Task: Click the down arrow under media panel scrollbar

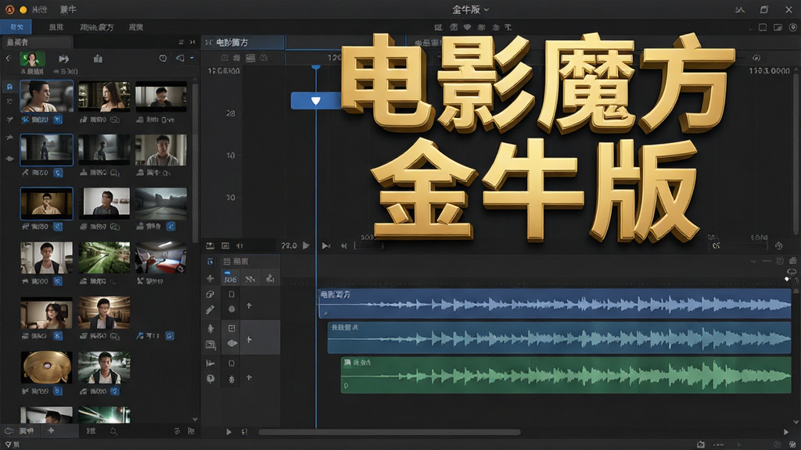Action: coord(195,420)
